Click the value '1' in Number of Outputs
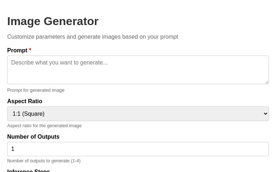 [13, 149]
